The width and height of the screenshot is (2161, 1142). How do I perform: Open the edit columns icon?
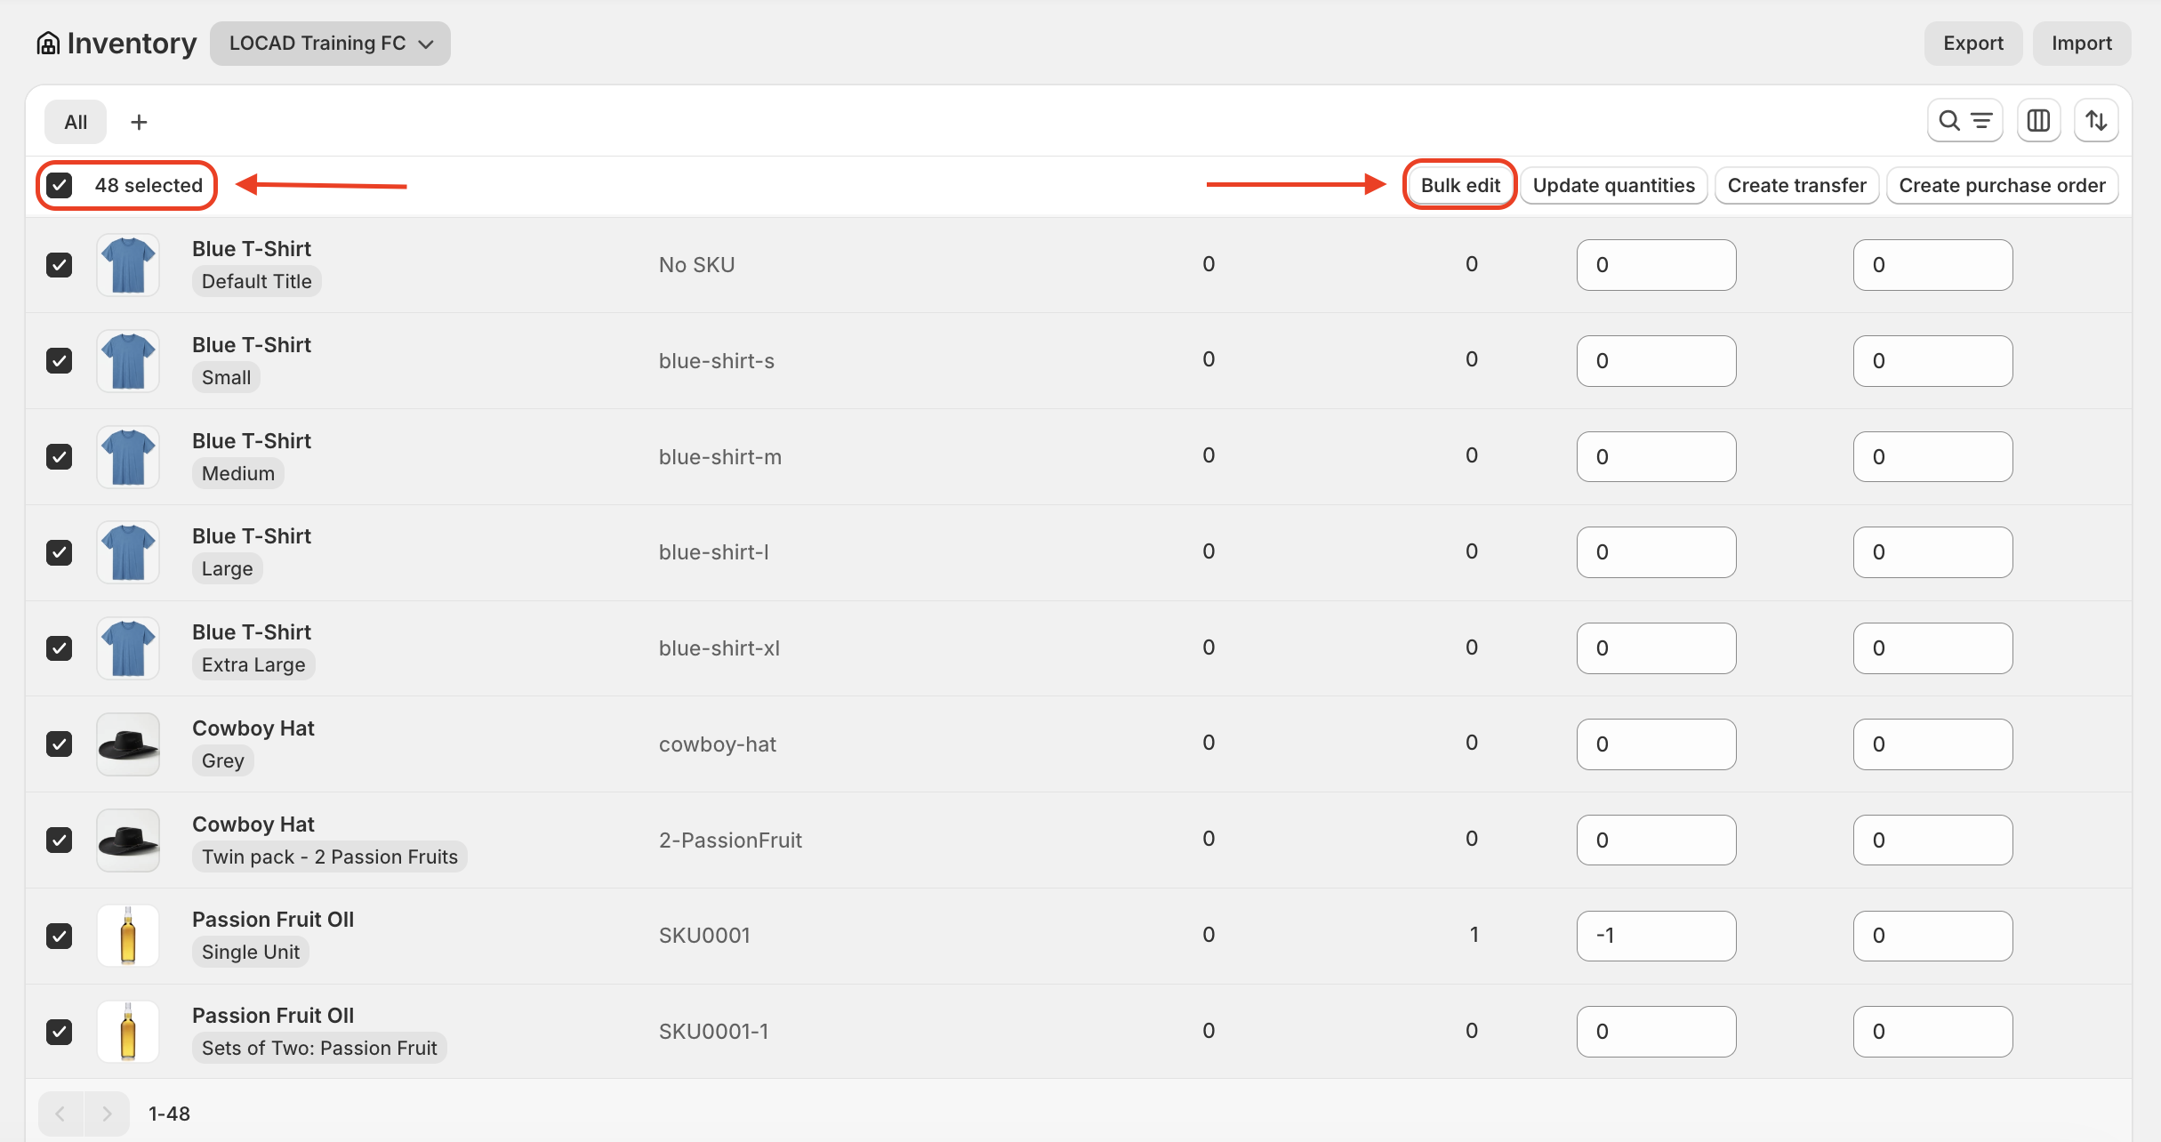(x=2038, y=121)
